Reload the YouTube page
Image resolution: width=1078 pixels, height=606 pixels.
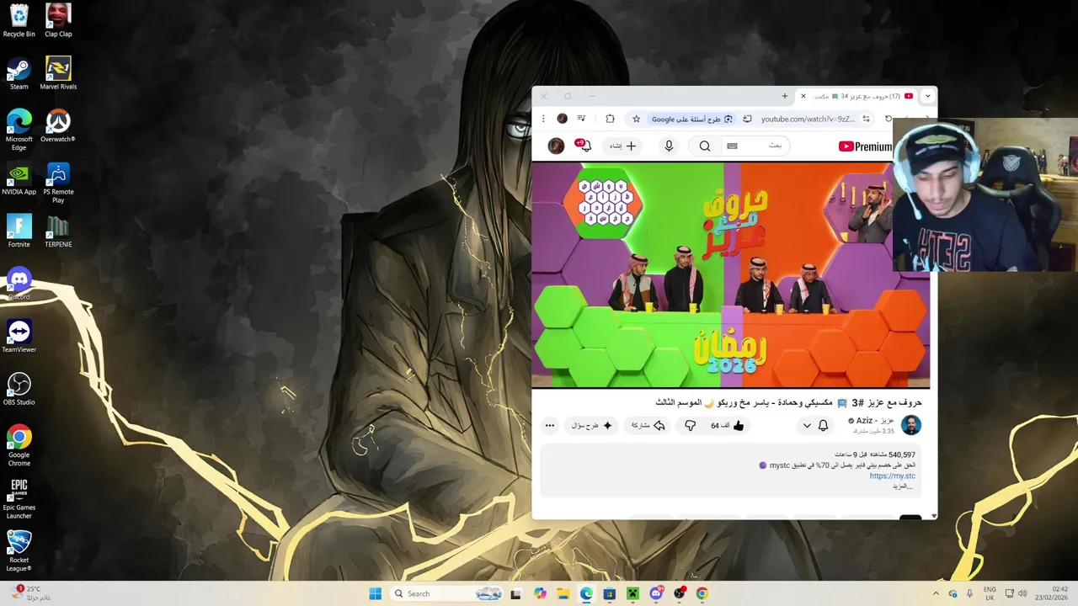tap(888, 119)
